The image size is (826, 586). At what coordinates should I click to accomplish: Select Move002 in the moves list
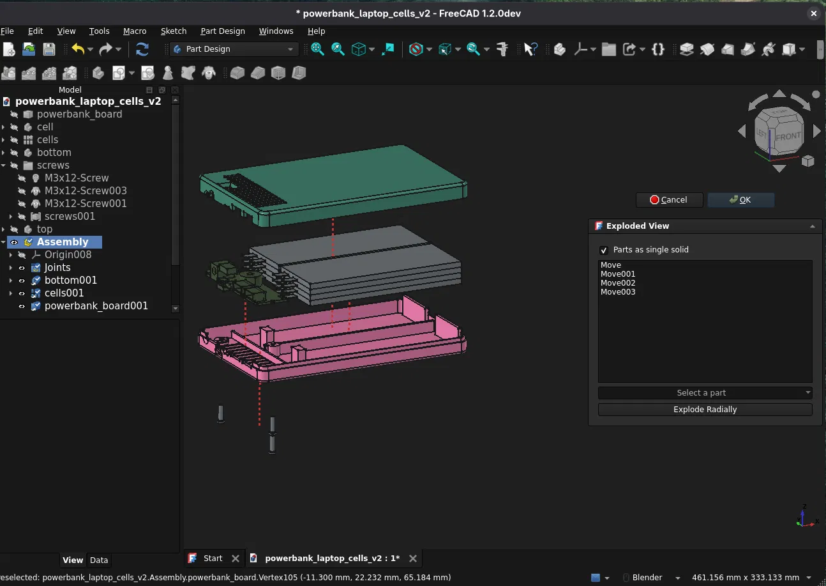pos(617,283)
